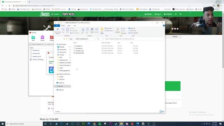
Task: Select the INSTALLATION image file in Explorer
Action: click(80, 53)
